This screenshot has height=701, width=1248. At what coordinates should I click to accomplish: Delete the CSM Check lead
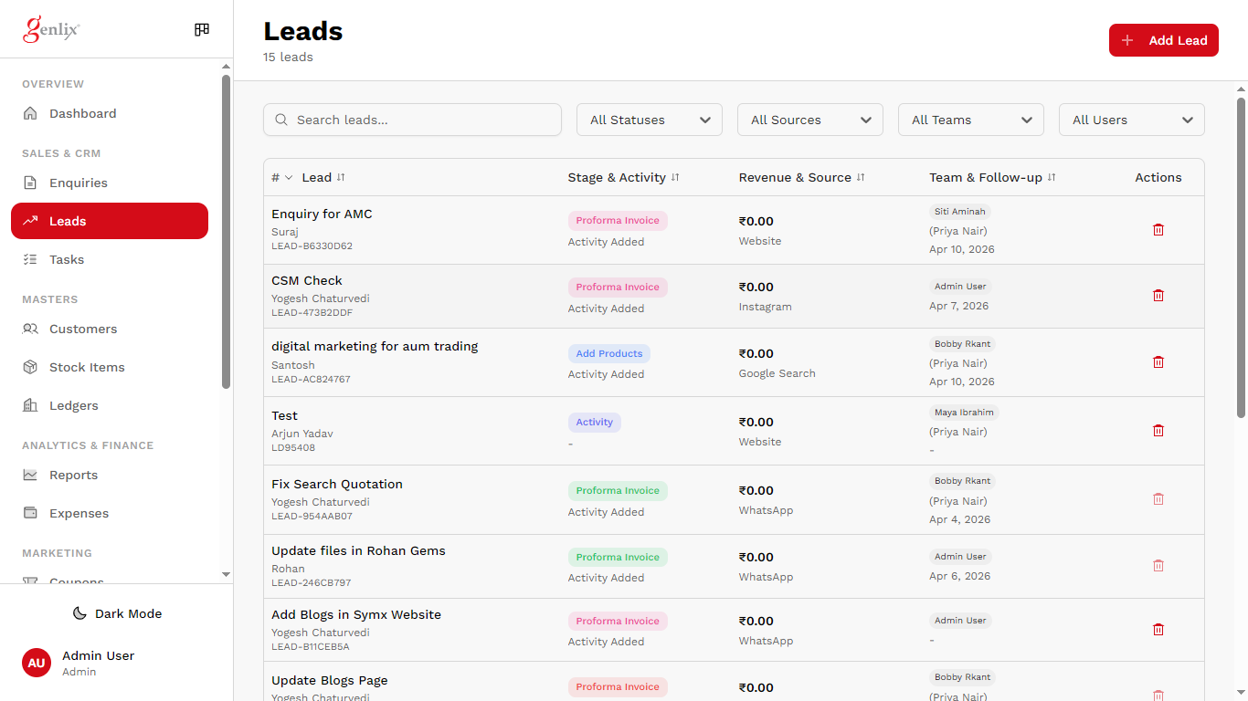click(1158, 296)
